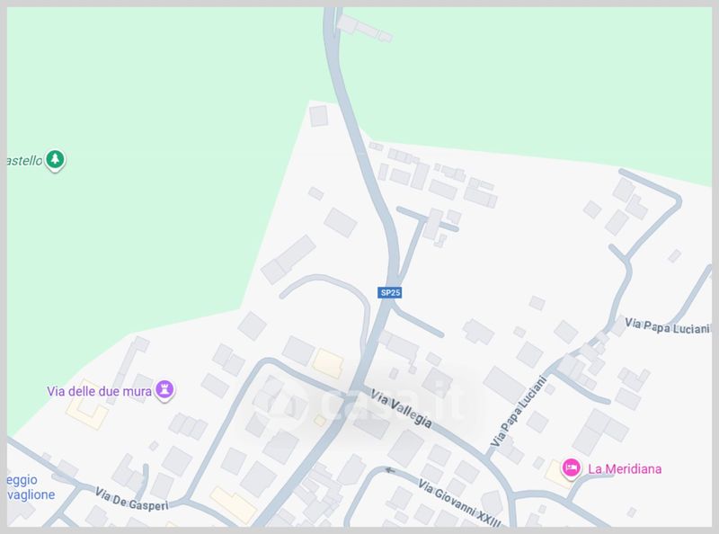This screenshot has height=534, width=719.
Task: Select the diagonal 'Via Papa Luciani' street label
Action: (x=519, y=412)
